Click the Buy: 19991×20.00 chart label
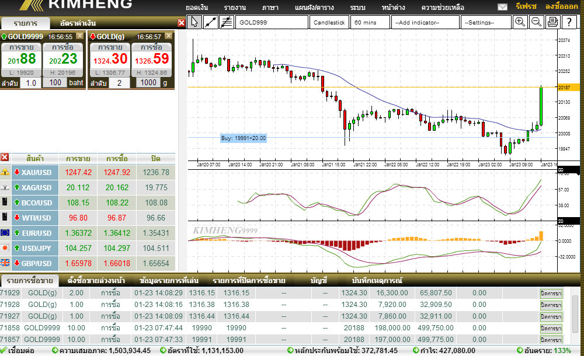Viewport: 584px width, 356px height. coord(243,138)
